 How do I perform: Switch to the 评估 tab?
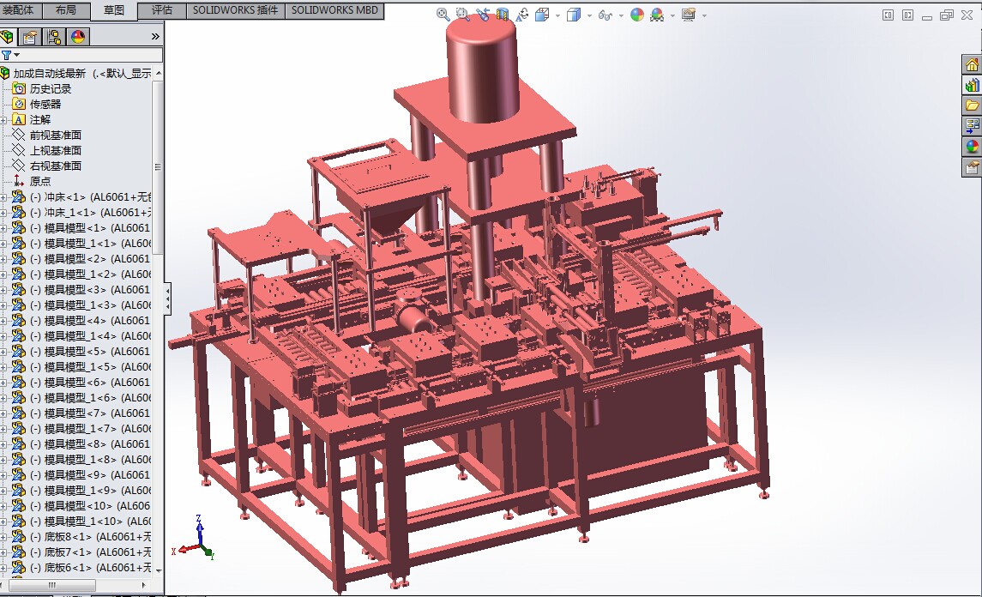pyautogui.click(x=161, y=10)
